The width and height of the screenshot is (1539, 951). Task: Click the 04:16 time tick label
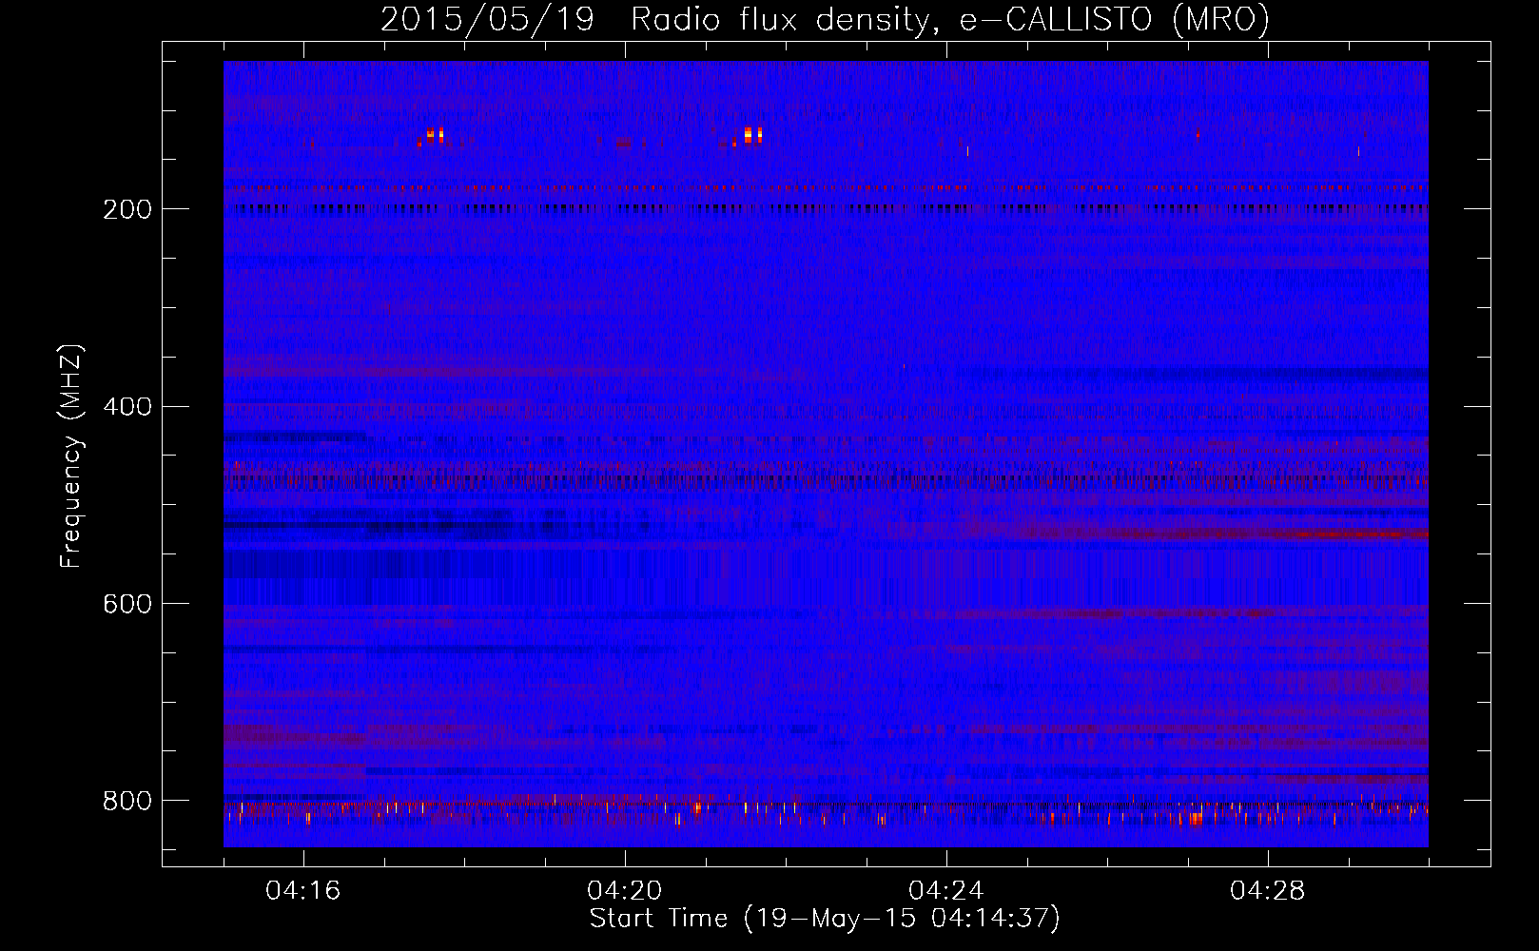tap(303, 891)
